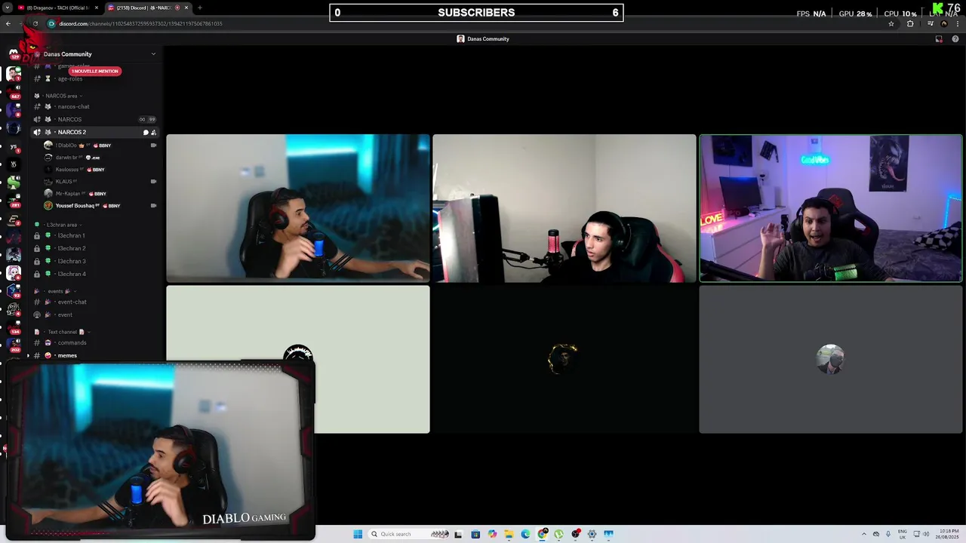
Task: Collapse the L3chran area category
Action: point(62,225)
